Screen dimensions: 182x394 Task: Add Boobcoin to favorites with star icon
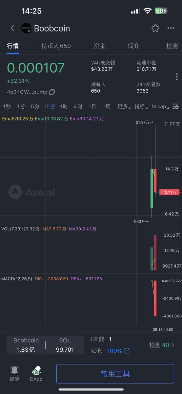tap(155, 28)
